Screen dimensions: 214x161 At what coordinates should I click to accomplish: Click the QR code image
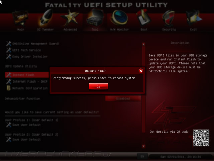click(201, 138)
